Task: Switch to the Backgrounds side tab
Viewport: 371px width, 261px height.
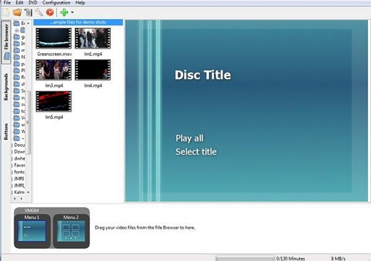Action: click(x=6, y=87)
